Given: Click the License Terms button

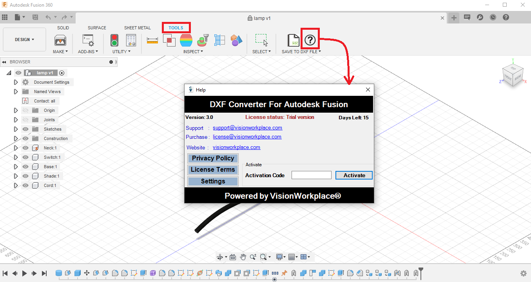Looking at the screenshot, I should pos(213,170).
